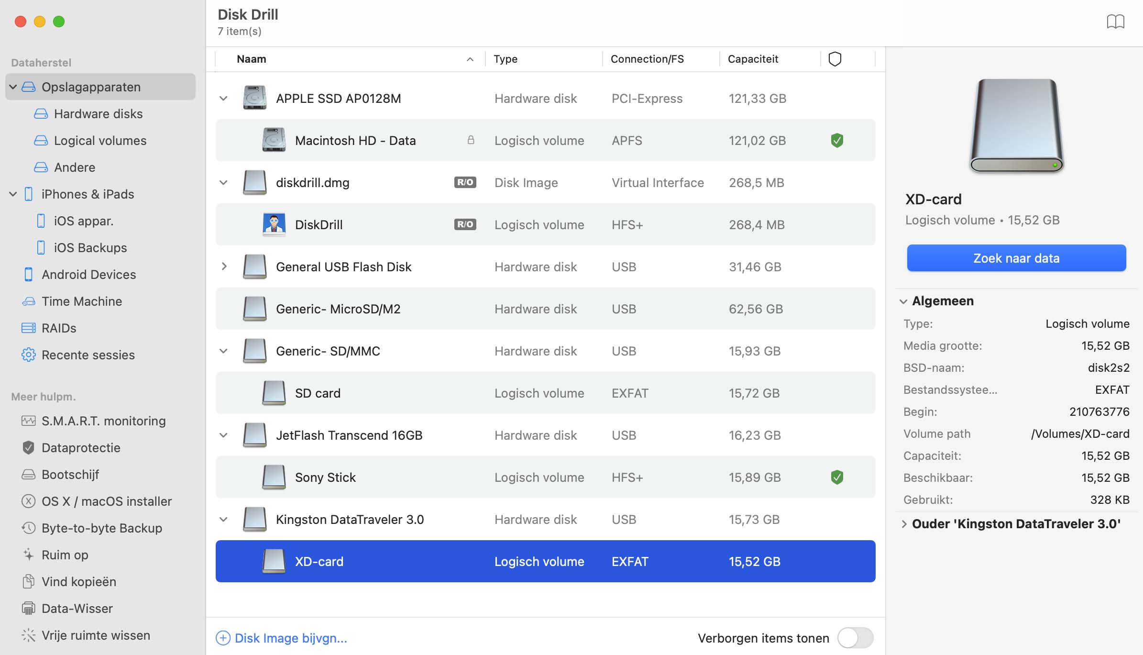The width and height of the screenshot is (1143, 655).
Task: Click plus icon for attaching disk image
Action: [x=223, y=638]
